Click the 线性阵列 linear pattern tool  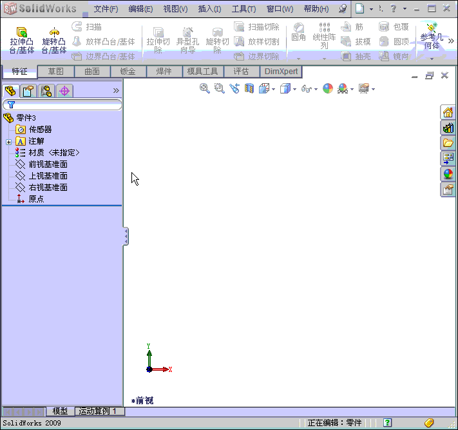pos(324,35)
